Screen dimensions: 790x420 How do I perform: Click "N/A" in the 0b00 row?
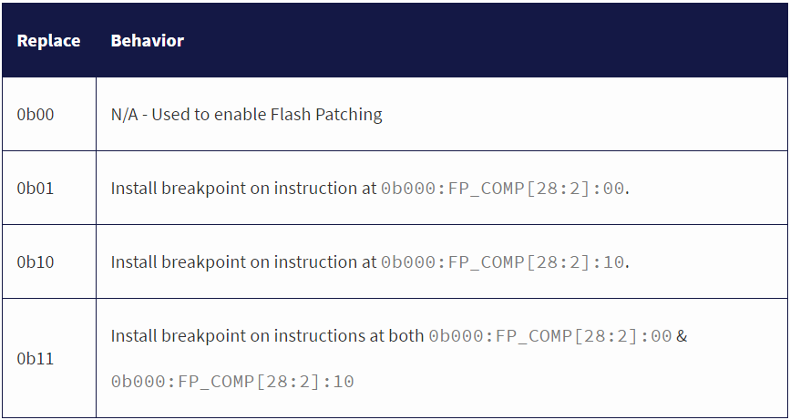pos(125,115)
